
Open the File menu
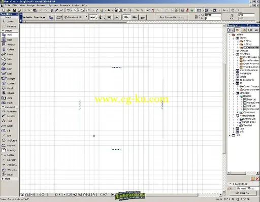(8, 6)
